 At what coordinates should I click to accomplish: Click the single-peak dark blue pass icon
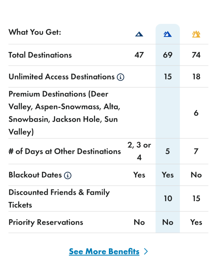click(x=139, y=34)
